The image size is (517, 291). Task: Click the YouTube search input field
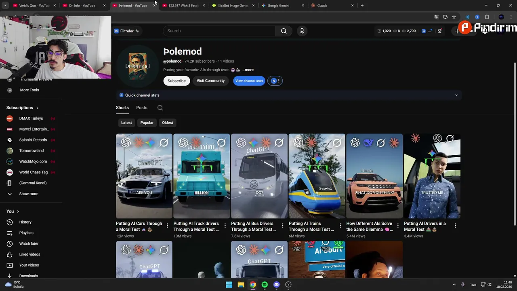220,31
